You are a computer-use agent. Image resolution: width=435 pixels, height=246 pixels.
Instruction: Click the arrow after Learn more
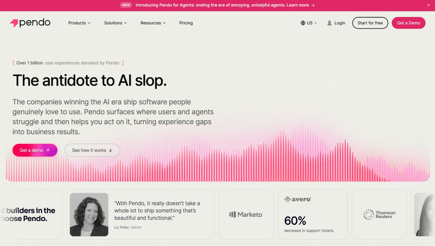point(313,5)
